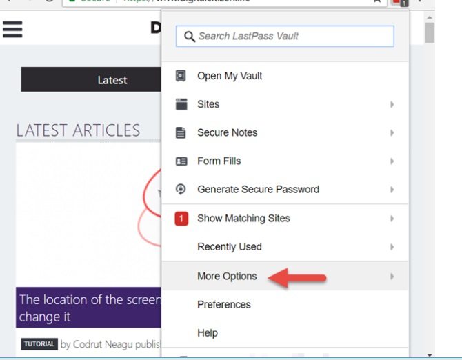
Task: Click the Search LastPass Vault field
Action: click(x=285, y=37)
